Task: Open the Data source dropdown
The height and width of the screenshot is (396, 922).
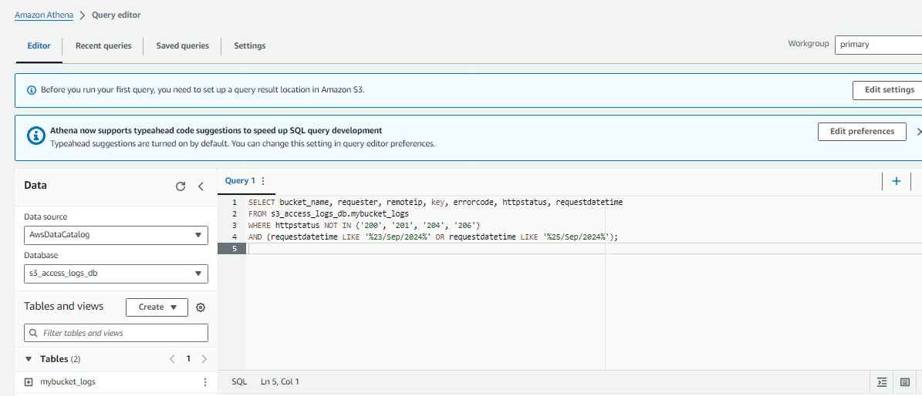Action: tap(116, 235)
